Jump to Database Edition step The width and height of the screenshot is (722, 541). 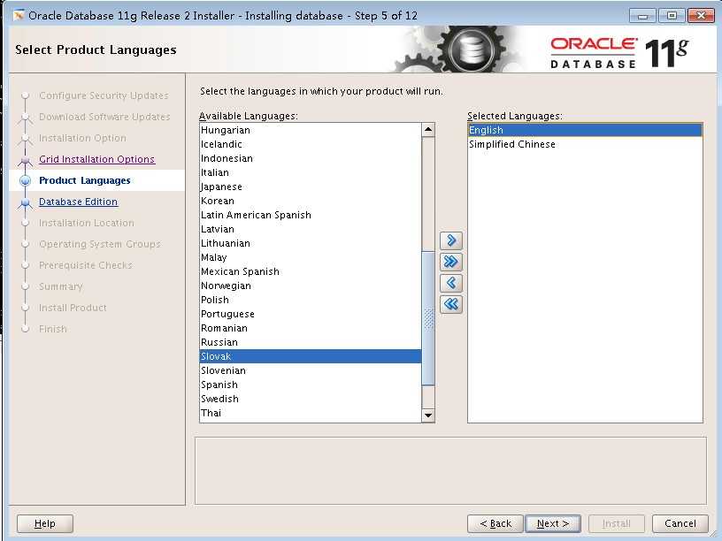coord(78,202)
